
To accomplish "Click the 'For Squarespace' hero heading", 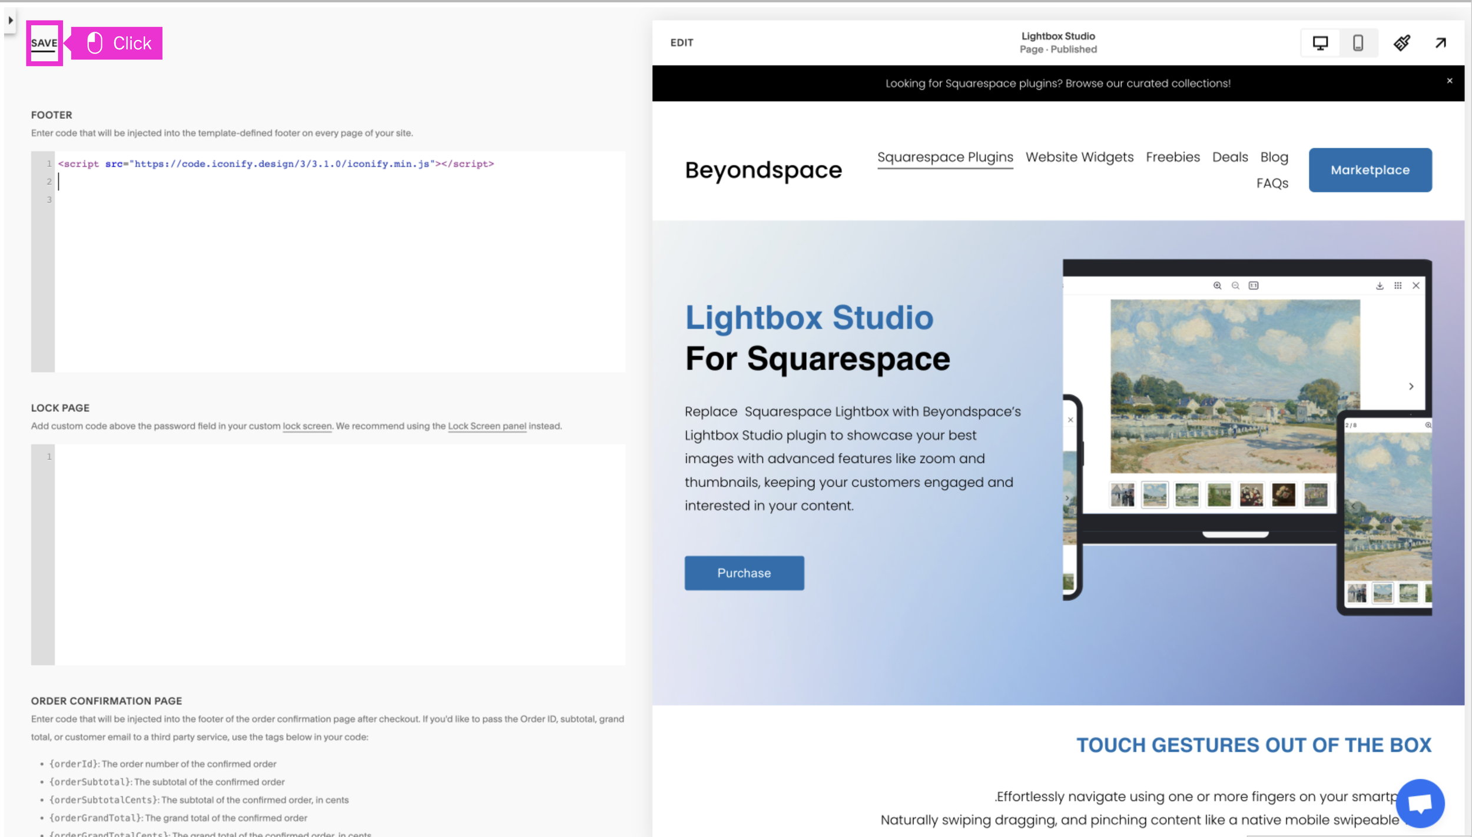I will pos(817,359).
